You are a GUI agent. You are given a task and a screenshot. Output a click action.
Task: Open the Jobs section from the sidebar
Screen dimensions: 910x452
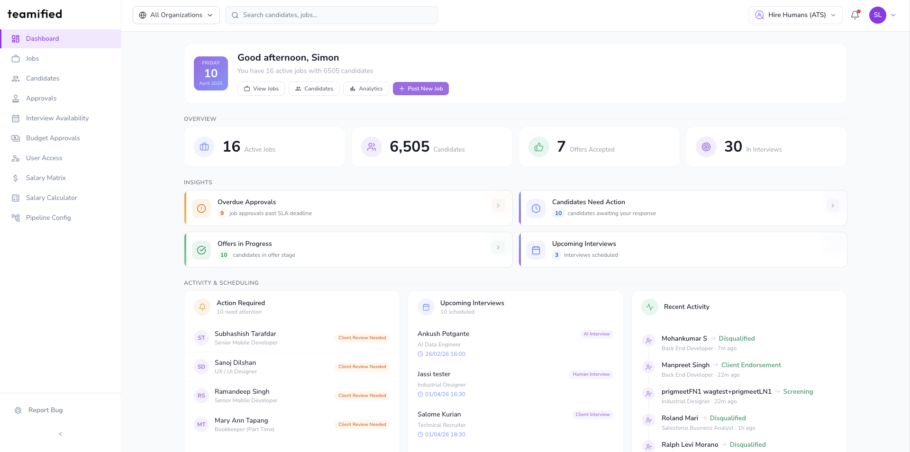coord(32,58)
